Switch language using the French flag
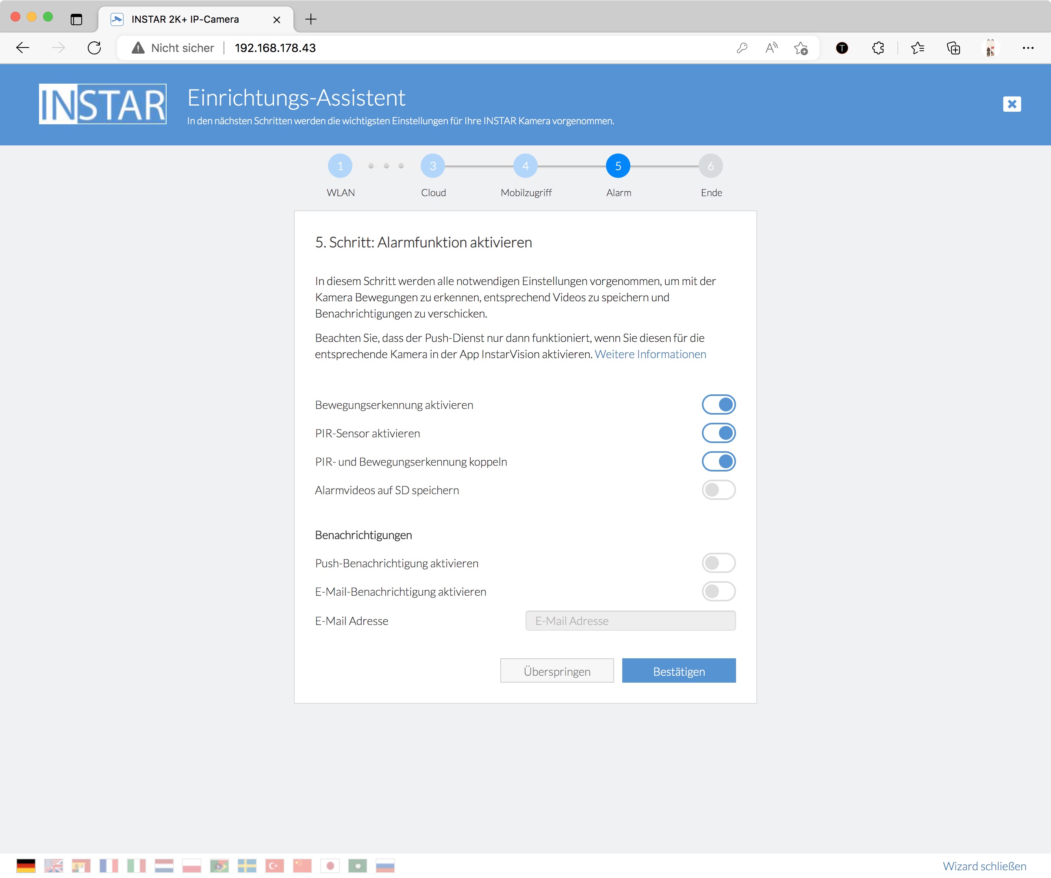1051x878 pixels. pos(109,865)
